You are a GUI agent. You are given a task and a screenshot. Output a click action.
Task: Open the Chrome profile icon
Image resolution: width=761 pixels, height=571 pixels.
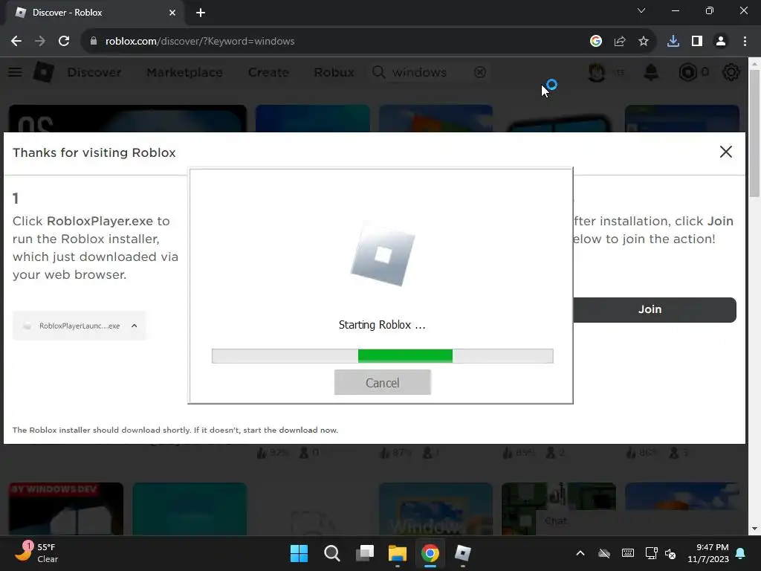pos(721,42)
